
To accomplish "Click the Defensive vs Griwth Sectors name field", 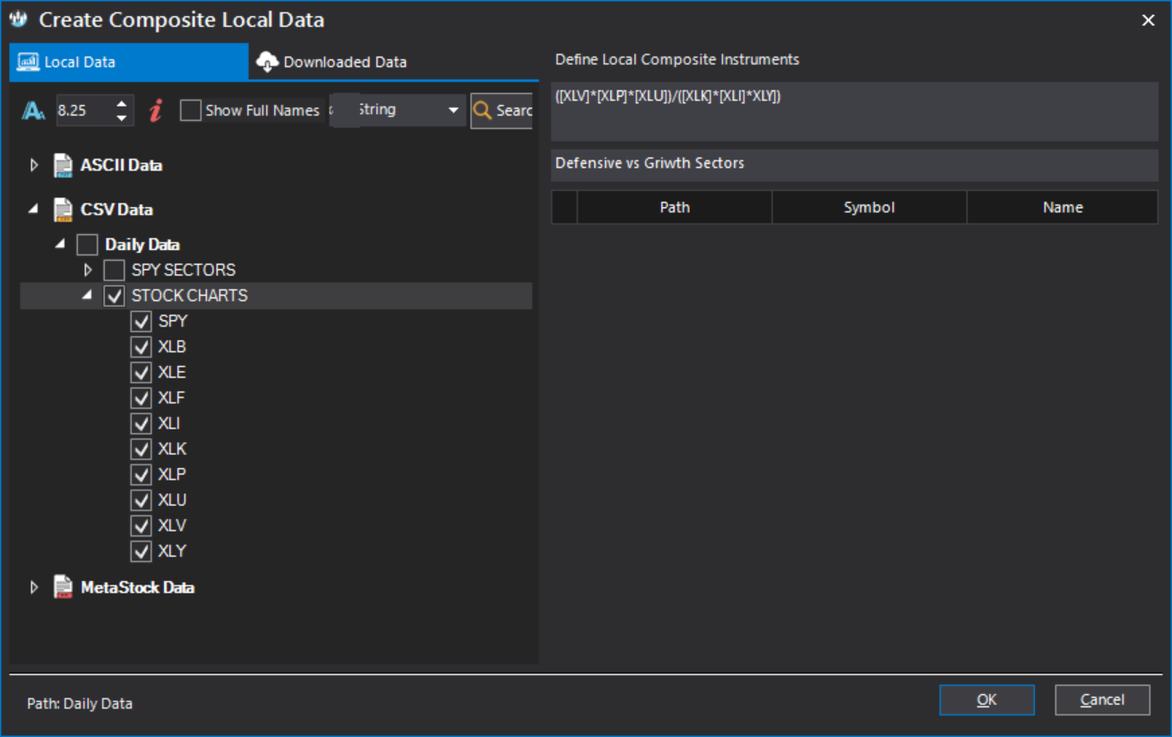I will click(855, 165).
